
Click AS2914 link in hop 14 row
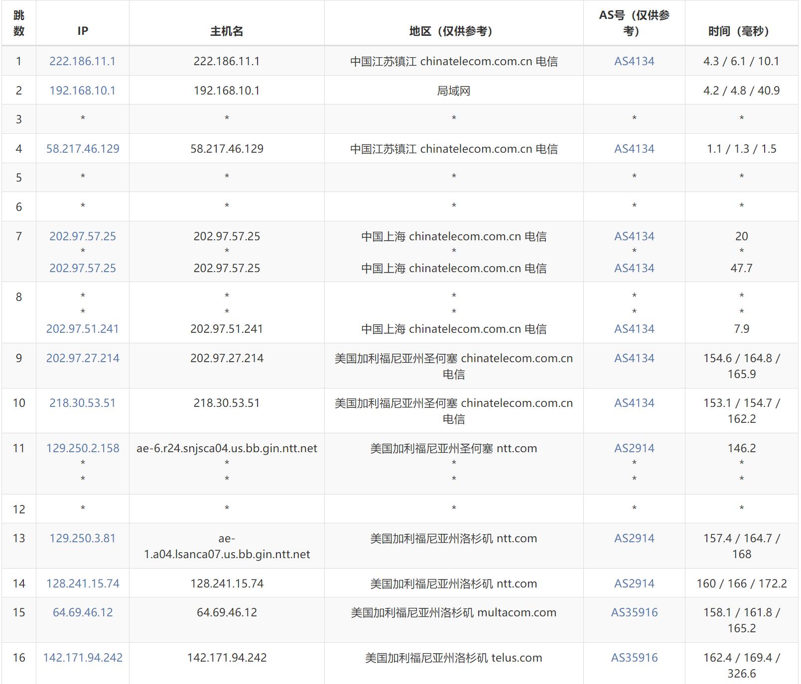point(634,584)
